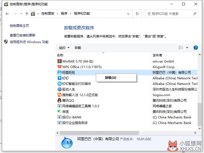Click the 招行企业服务助手 icon
Screen dimensions: 204x153
click(60, 123)
